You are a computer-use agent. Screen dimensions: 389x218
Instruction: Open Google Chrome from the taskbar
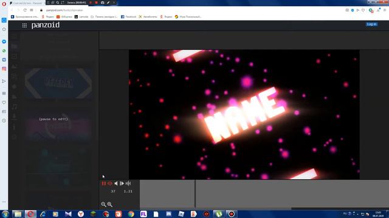click(x=131, y=214)
